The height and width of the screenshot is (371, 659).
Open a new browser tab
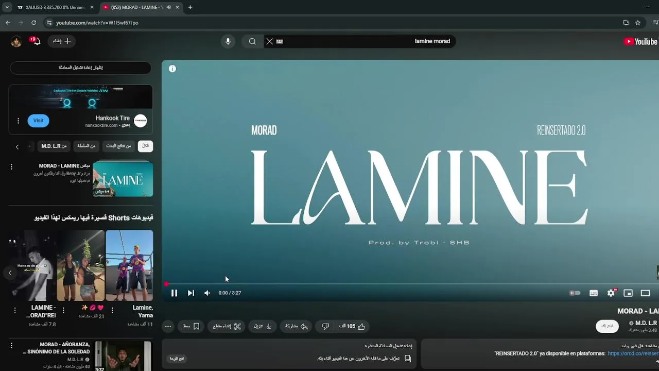click(x=190, y=8)
